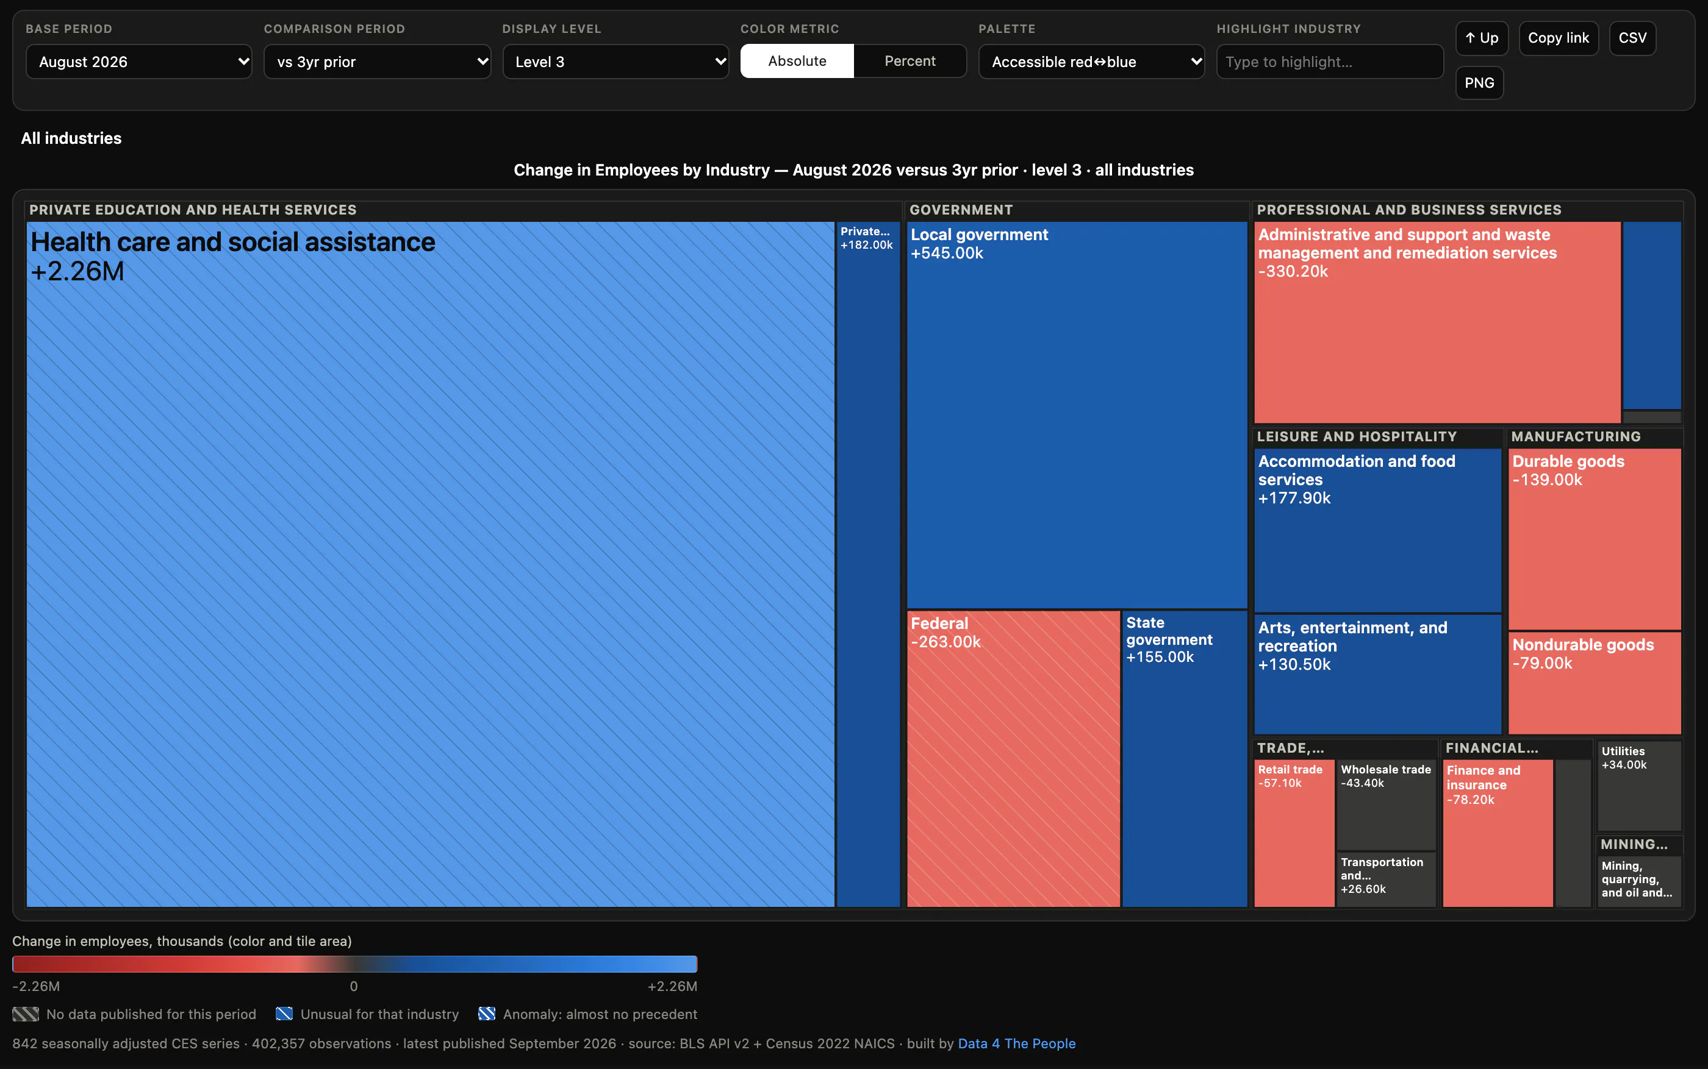Click the Up navigation button
Screen dimensions: 1708x1069
click(x=1482, y=38)
